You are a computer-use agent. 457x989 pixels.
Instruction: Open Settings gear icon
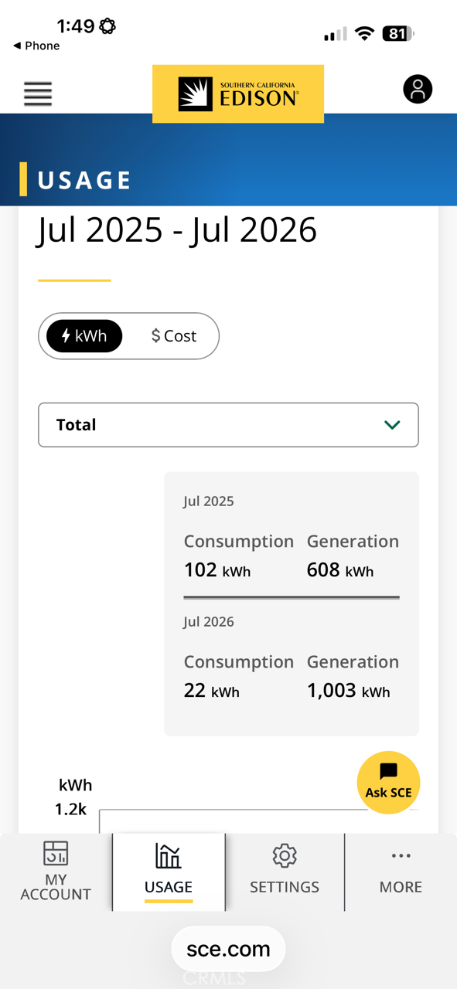(x=285, y=855)
